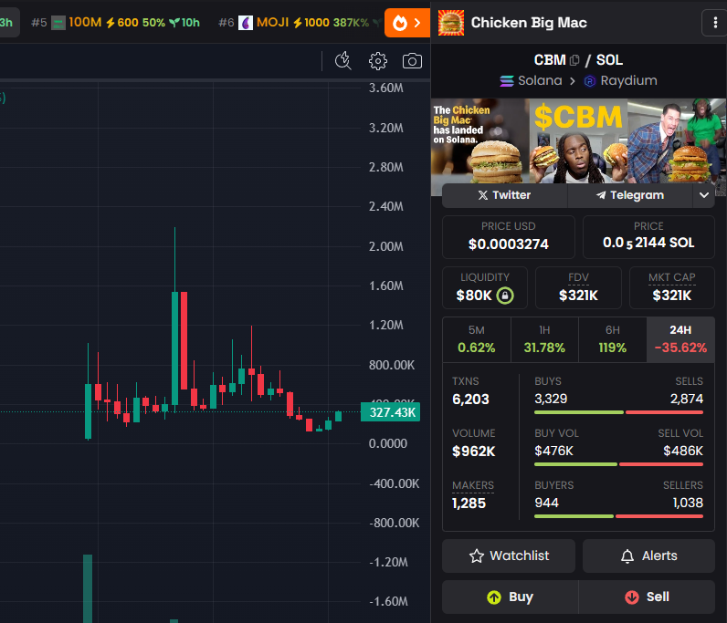The image size is (727, 623).
Task: Click the Raydium DEX logo
Action: [x=589, y=81]
